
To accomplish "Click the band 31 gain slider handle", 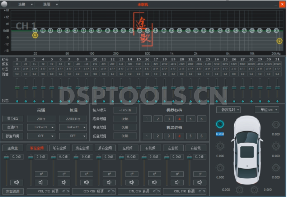I will 277,88.
